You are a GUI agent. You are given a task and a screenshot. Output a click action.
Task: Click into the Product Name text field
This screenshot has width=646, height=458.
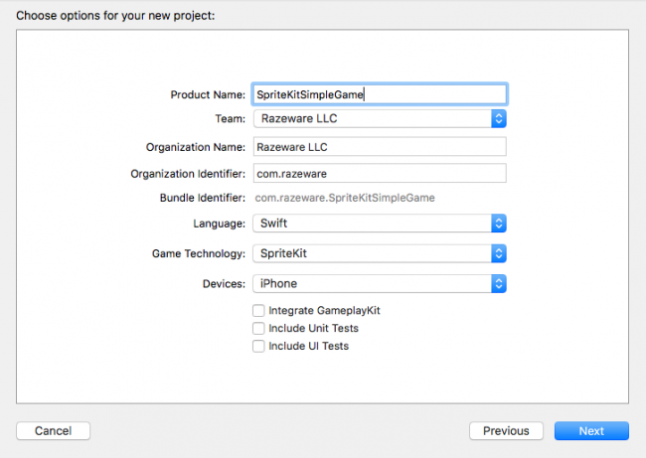(380, 93)
